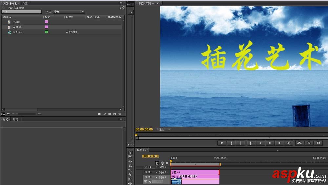Screen dimensions: 328x185
Task: Switch to the 效果 tab
Action: [x=25, y=3]
